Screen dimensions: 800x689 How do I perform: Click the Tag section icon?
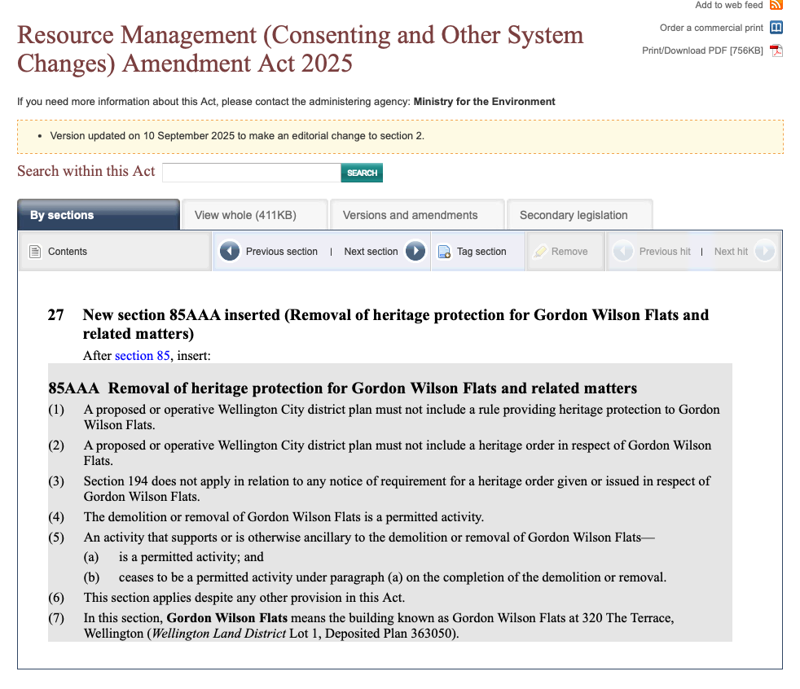(444, 252)
